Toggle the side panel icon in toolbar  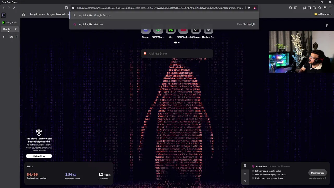[x=309, y=8]
